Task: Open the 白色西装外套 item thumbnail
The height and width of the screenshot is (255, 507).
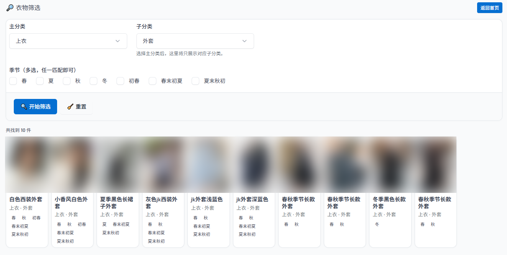Action: coord(27,164)
